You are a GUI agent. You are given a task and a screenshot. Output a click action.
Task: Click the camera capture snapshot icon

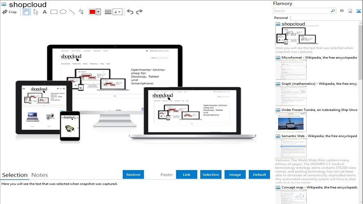342,11
